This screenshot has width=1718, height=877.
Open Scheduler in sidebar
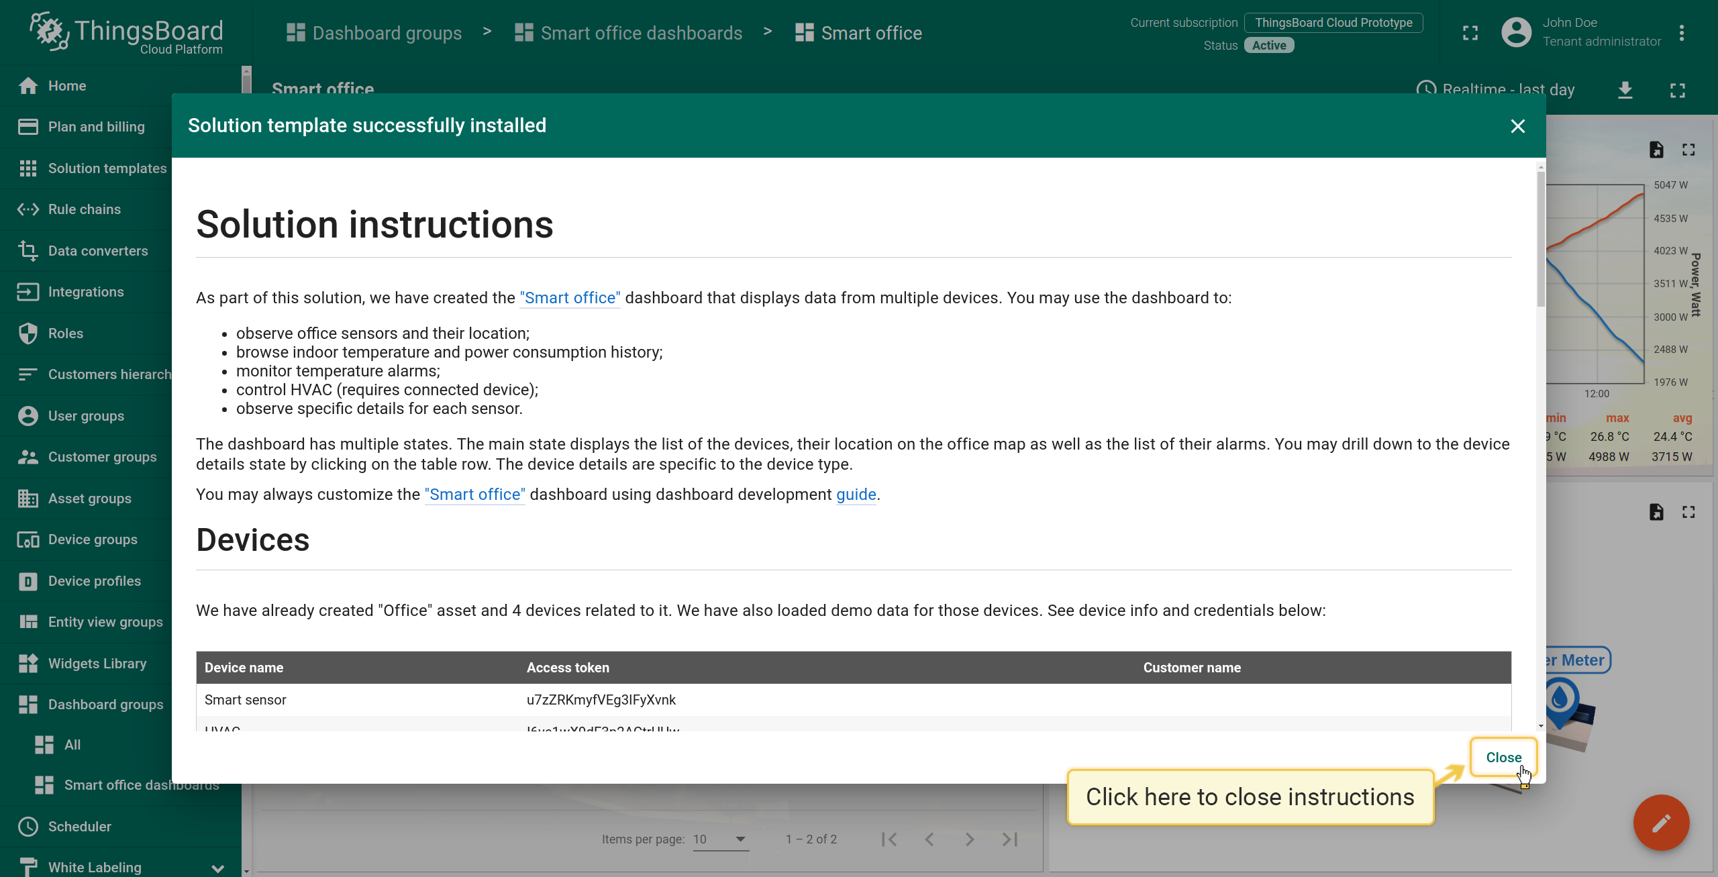pos(121,827)
